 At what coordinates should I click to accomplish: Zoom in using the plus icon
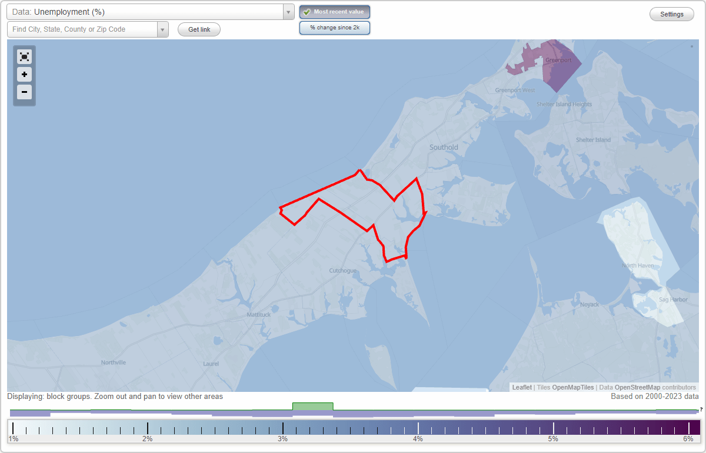(24, 75)
